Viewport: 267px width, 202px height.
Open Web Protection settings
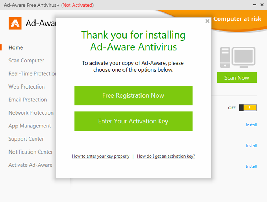point(26,87)
